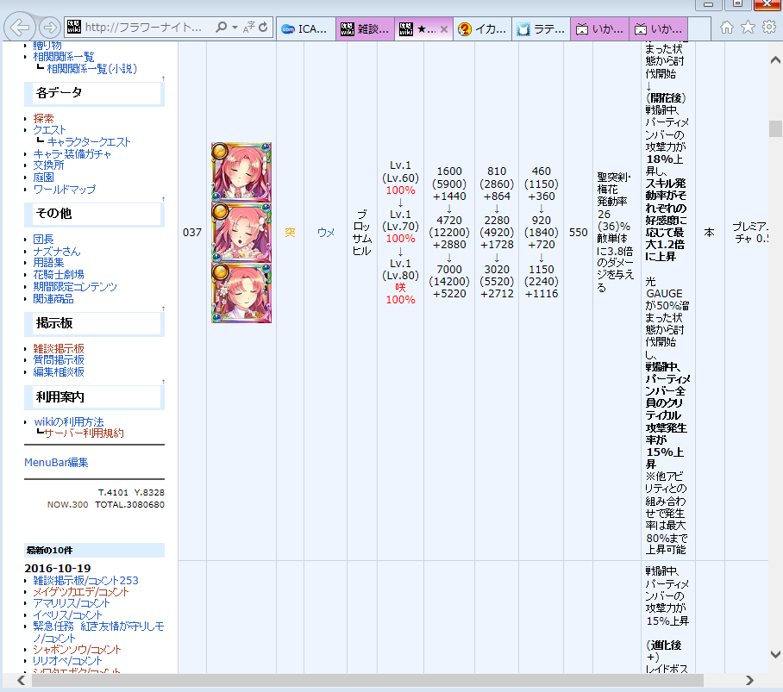Viewport: 783px width, 692px height.
Task: Open リリオペ/コメント recent entry
Action: tap(67, 661)
